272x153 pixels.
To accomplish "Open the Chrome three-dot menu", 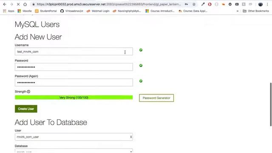I will point(267,4).
